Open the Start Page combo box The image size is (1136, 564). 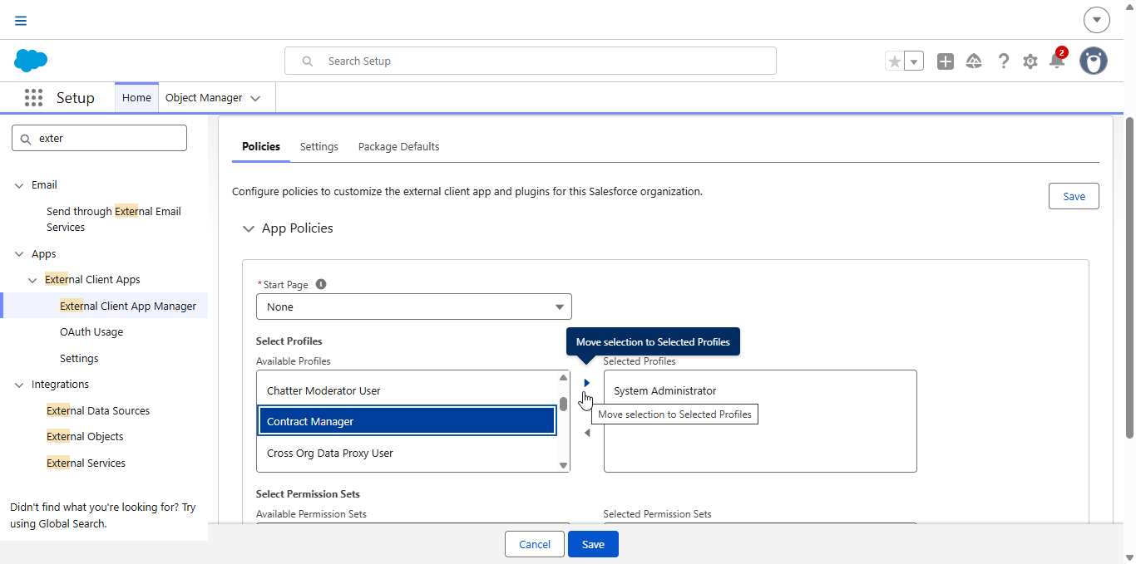(414, 307)
